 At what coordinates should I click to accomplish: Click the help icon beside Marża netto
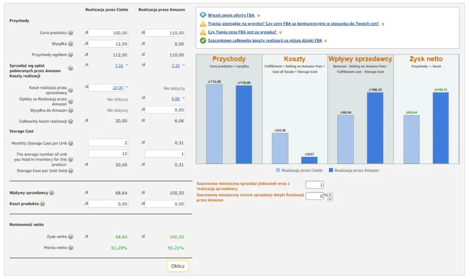pyautogui.click(x=71, y=248)
